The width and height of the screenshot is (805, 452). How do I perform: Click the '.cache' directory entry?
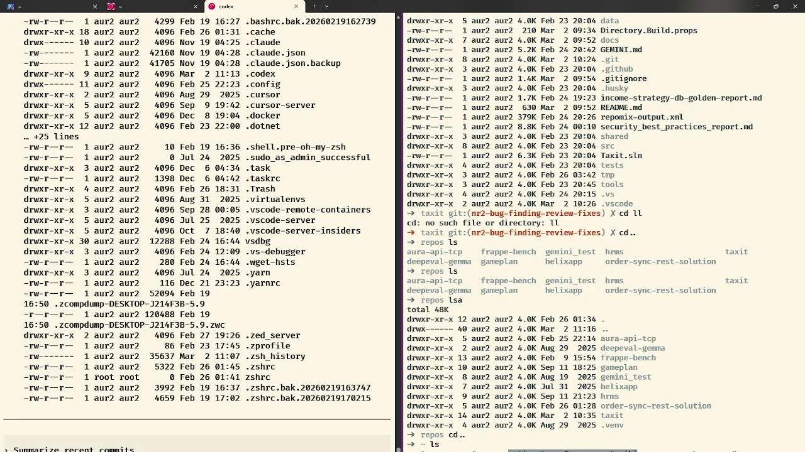(x=260, y=32)
